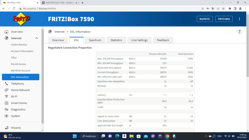Click the Wi-Fi signal icon in sidebar
The height and width of the screenshot is (140, 249).
point(6,96)
